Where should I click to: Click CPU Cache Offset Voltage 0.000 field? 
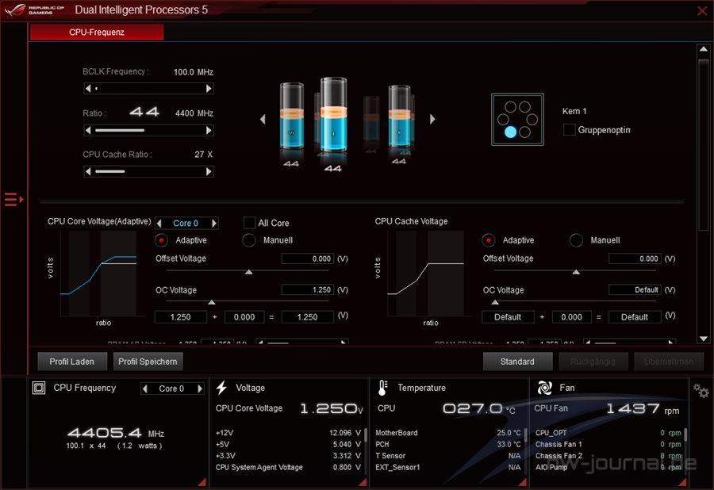[635, 258]
